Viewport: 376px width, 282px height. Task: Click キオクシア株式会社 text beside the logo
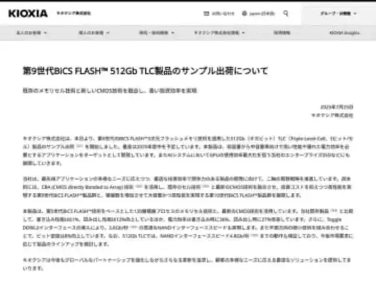[x=73, y=13]
